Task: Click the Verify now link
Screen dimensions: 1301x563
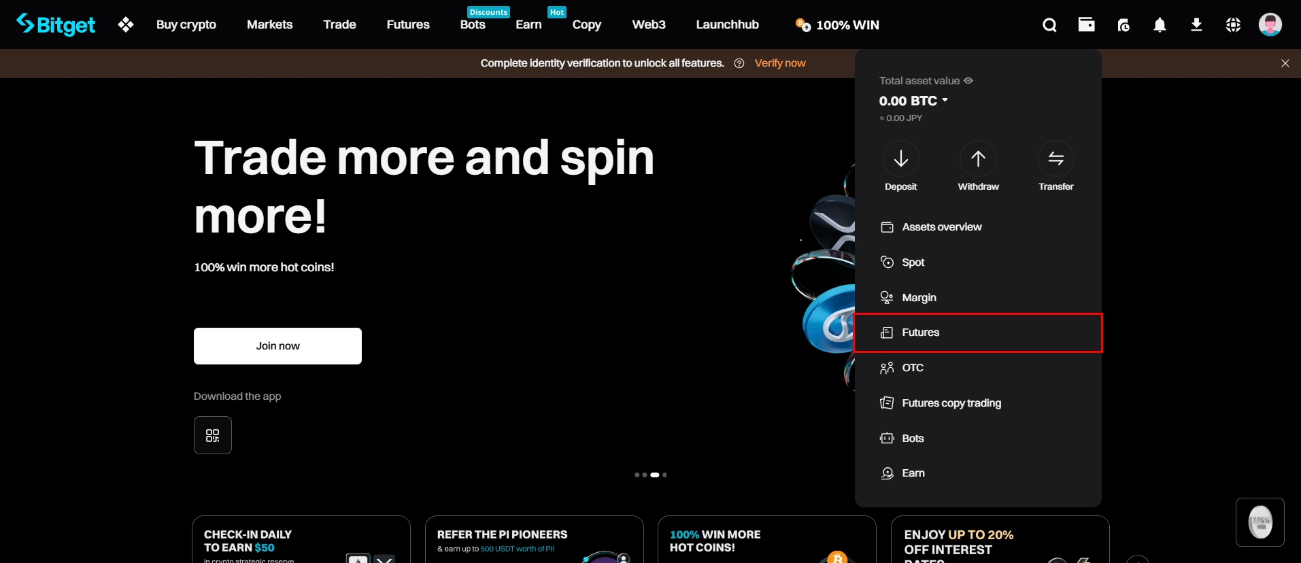Action: [x=780, y=63]
